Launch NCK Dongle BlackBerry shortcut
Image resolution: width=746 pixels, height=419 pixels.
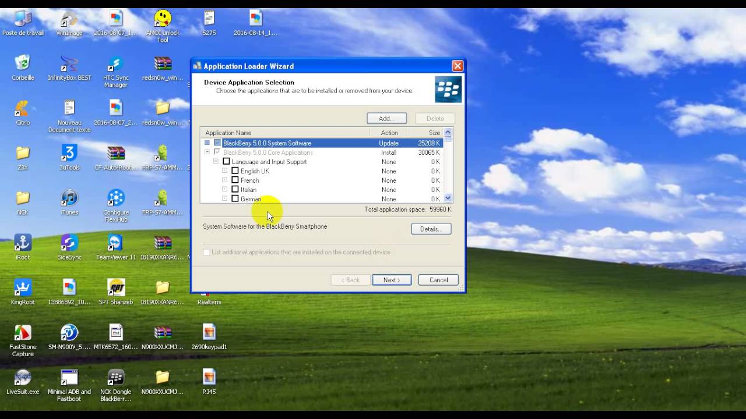[116, 385]
